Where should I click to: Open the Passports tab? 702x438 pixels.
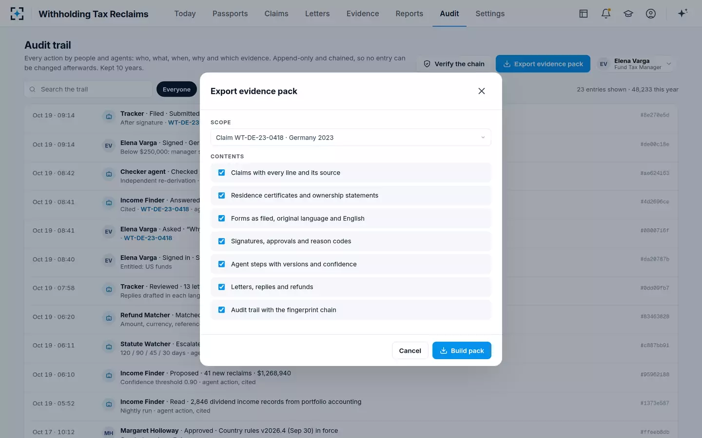[x=230, y=14]
